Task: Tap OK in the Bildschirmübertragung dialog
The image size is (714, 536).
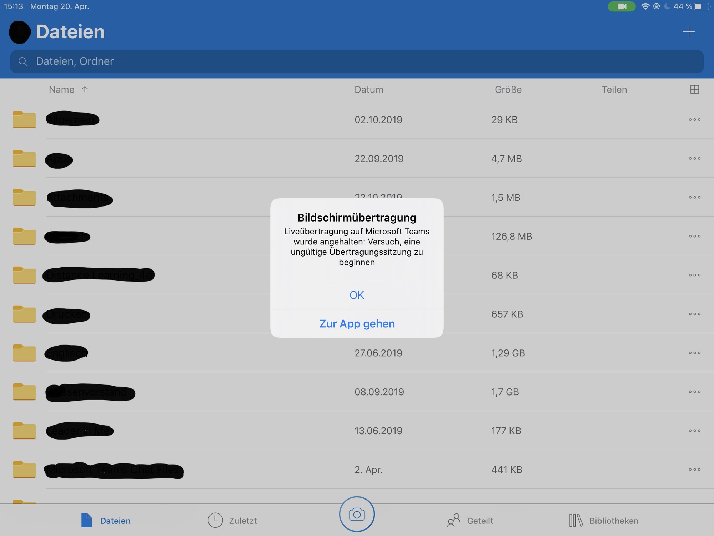Action: 357,295
